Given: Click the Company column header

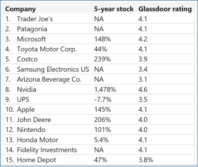Looking at the screenshot, I should pos(20,9).
